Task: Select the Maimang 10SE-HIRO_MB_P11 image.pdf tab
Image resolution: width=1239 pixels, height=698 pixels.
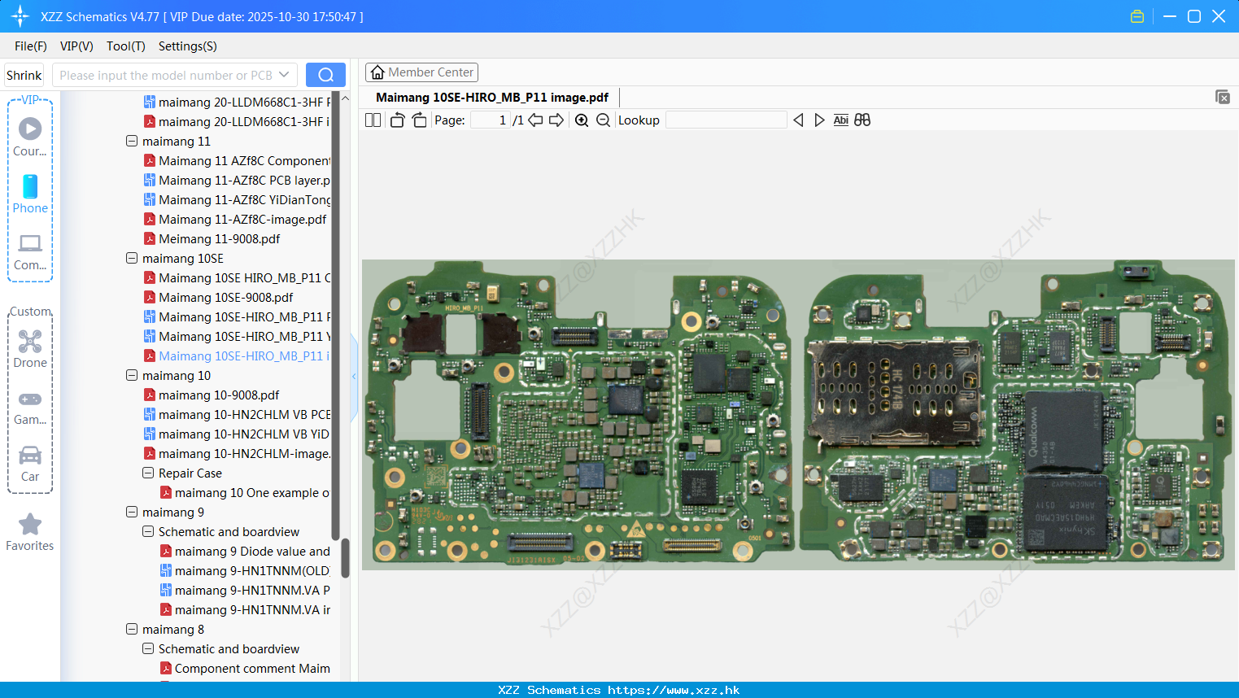Action: tap(492, 97)
